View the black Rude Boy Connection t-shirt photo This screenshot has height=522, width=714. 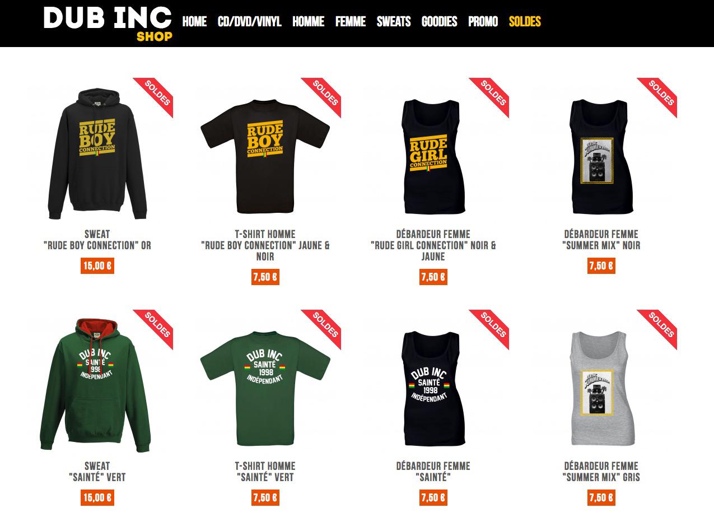coord(265,153)
